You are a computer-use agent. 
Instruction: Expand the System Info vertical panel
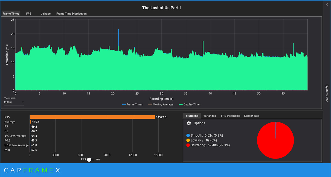point(327,94)
